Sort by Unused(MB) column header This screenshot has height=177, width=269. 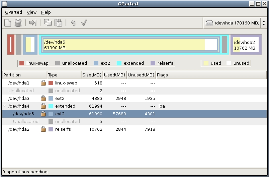[x=142, y=75]
